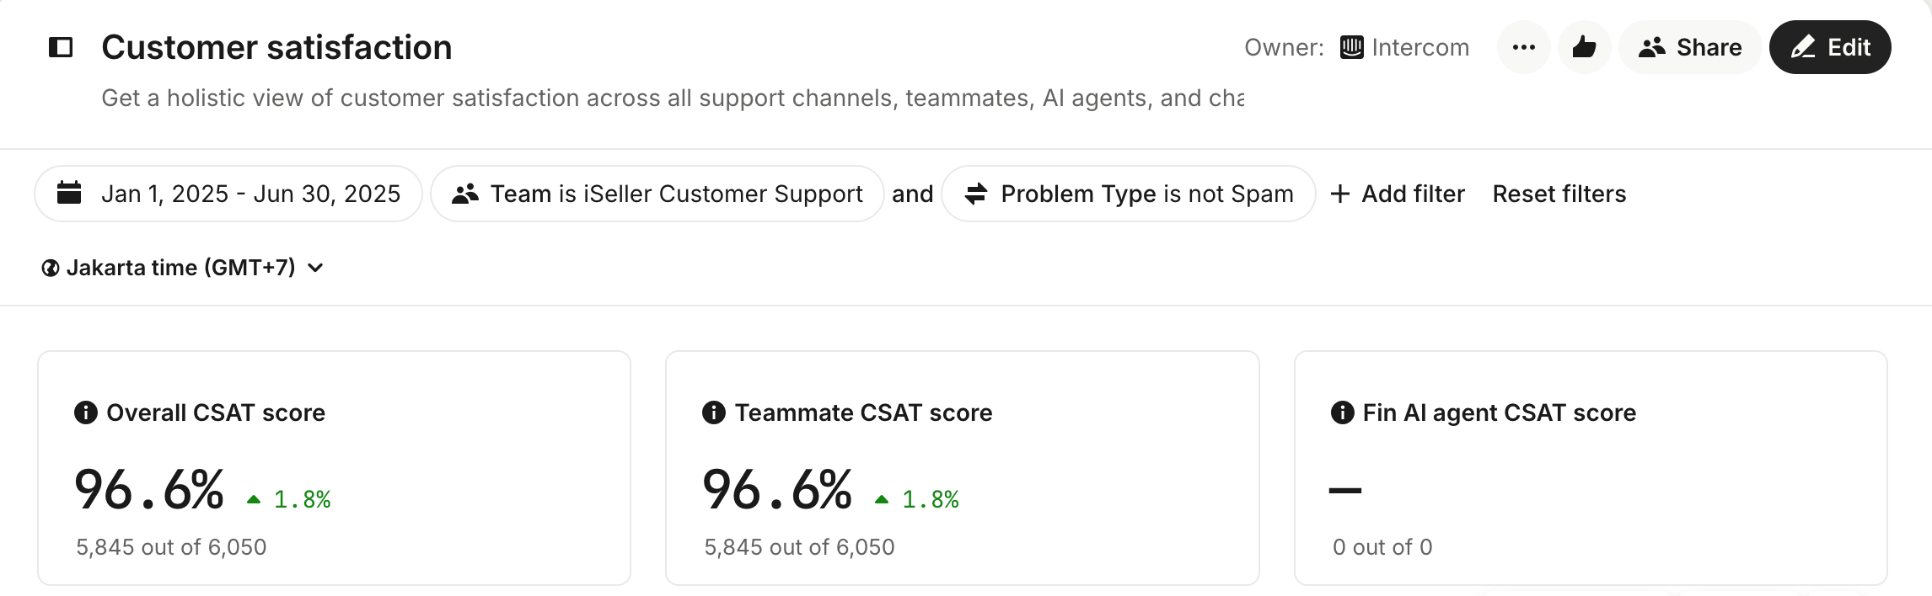Click Reset filters
The height and width of the screenshot is (596, 1932).
pos(1559,194)
